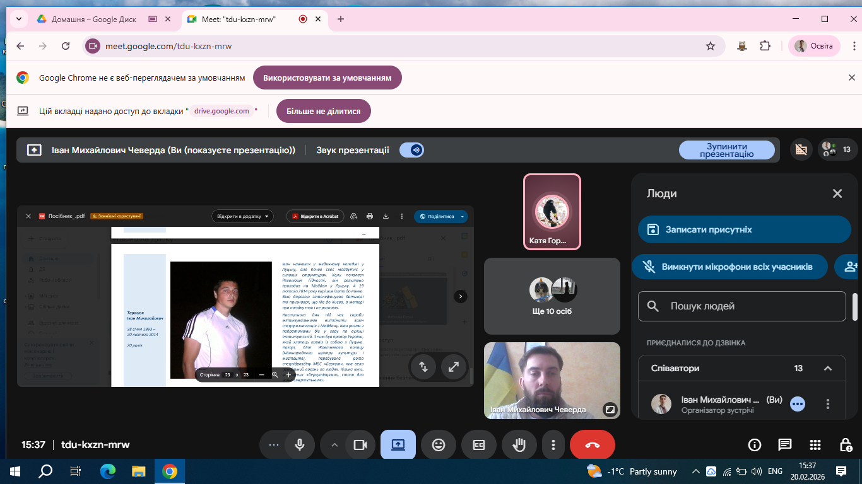Open the meeting details info icon
862x484 pixels.
[x=754, y=445]
